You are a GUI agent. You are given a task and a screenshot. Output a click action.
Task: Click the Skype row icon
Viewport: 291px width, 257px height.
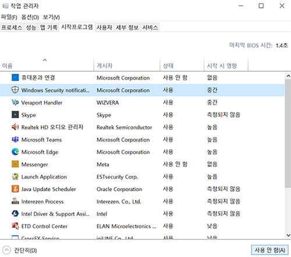[x=15, y=115]
